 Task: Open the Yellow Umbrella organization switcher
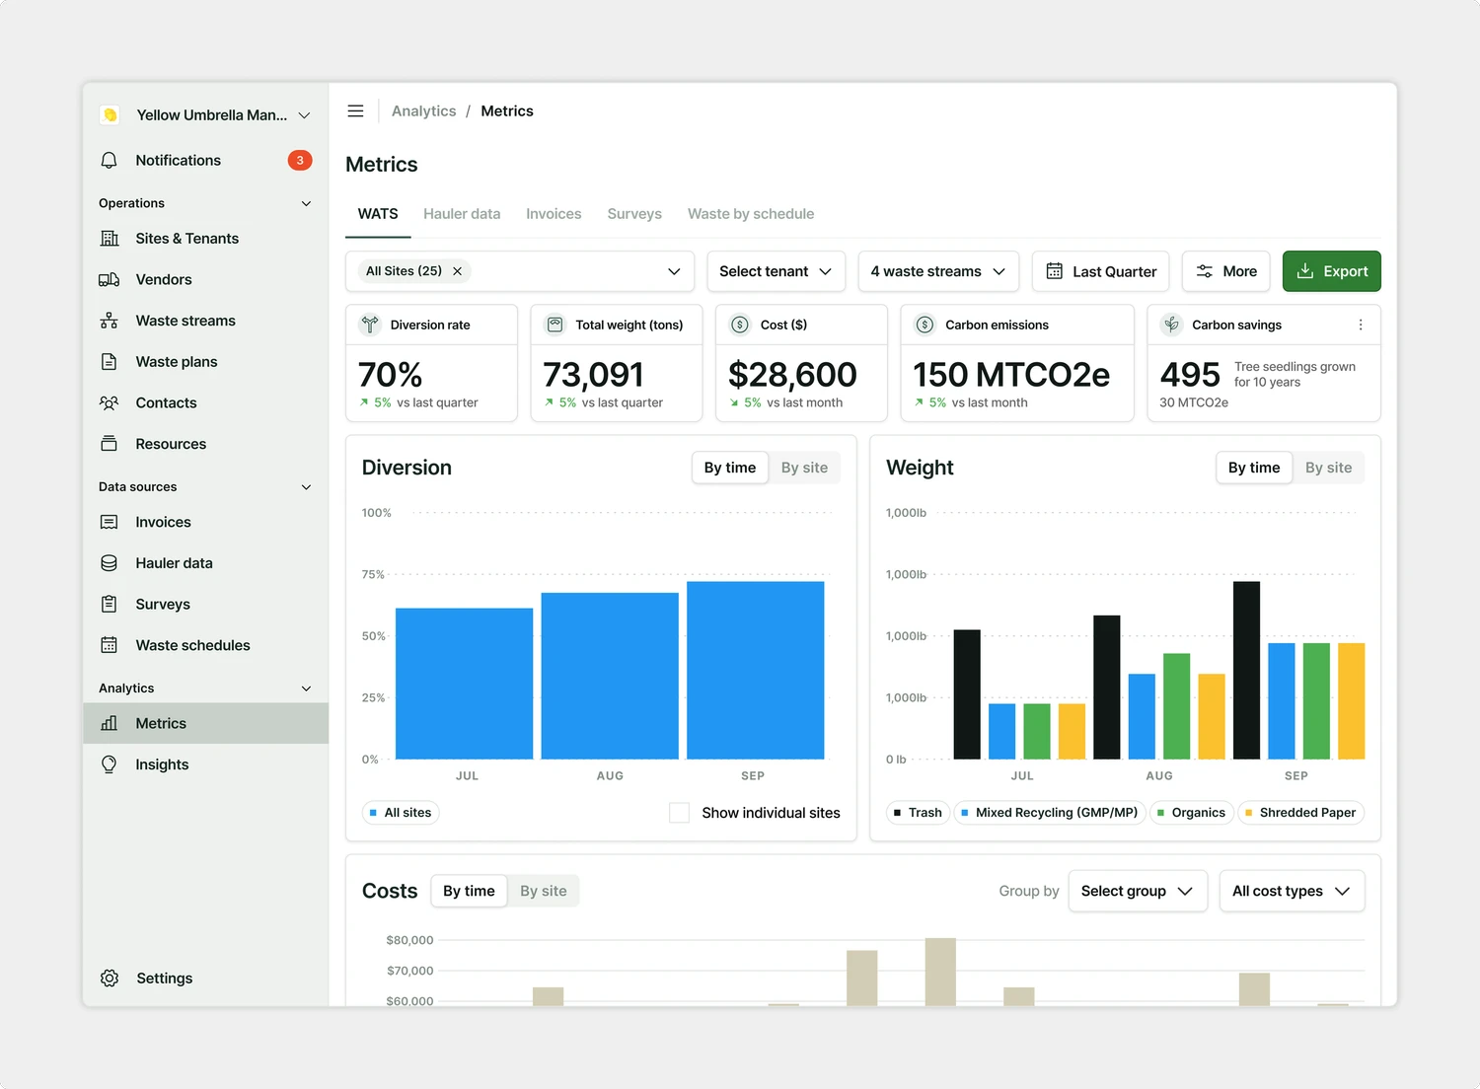click(305, 115)
